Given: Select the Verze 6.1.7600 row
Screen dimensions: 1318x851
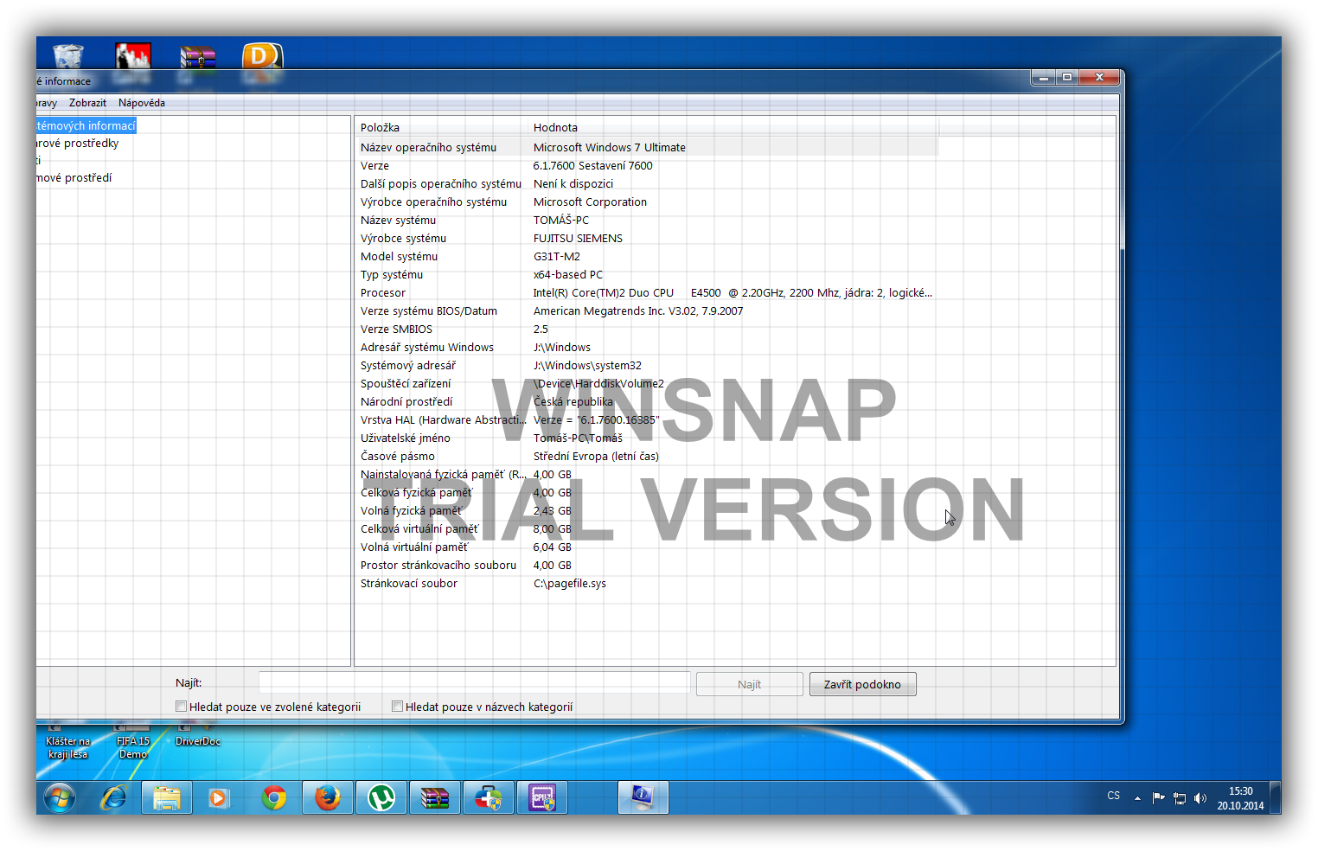Looking at the screenshot, I should pos(647,166).
